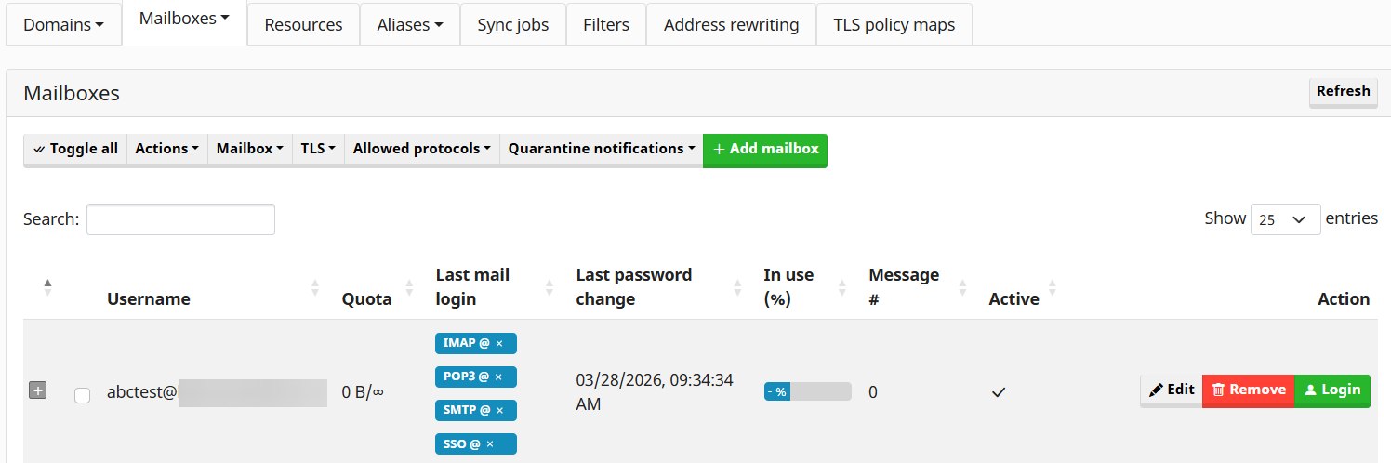
Task: Click the In use percentage bar
Action: pos(807,391)
